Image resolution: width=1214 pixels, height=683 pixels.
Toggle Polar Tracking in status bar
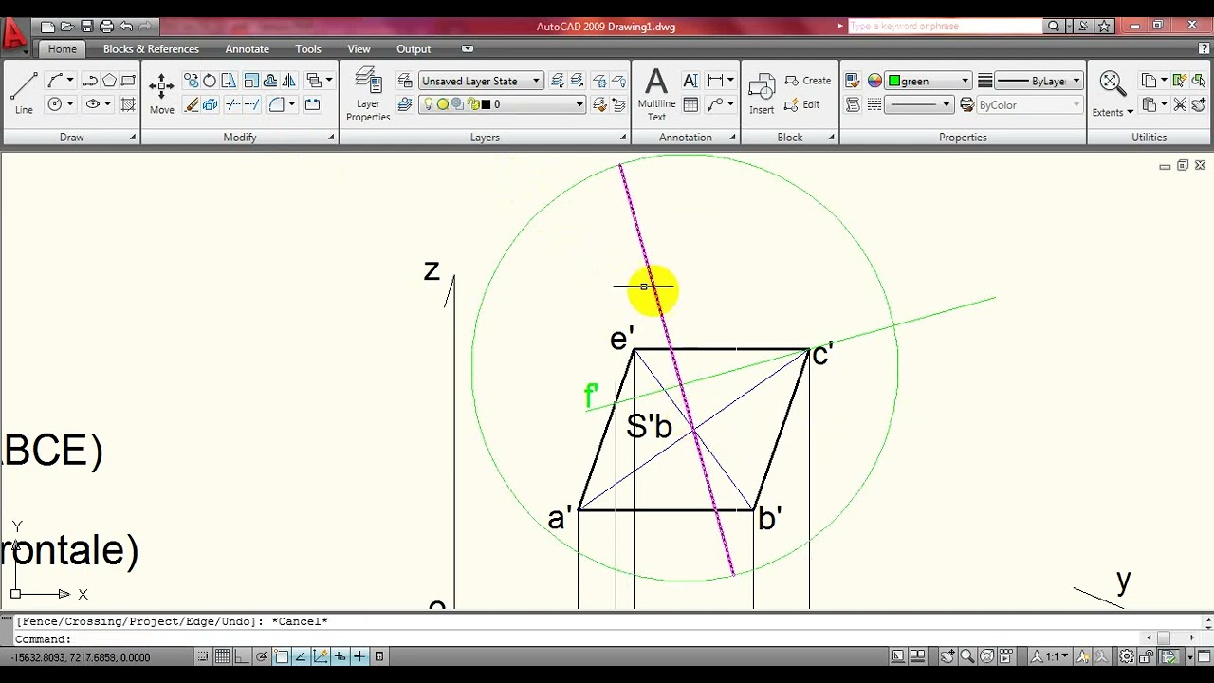pyautogui.click(x=262, y=655)
